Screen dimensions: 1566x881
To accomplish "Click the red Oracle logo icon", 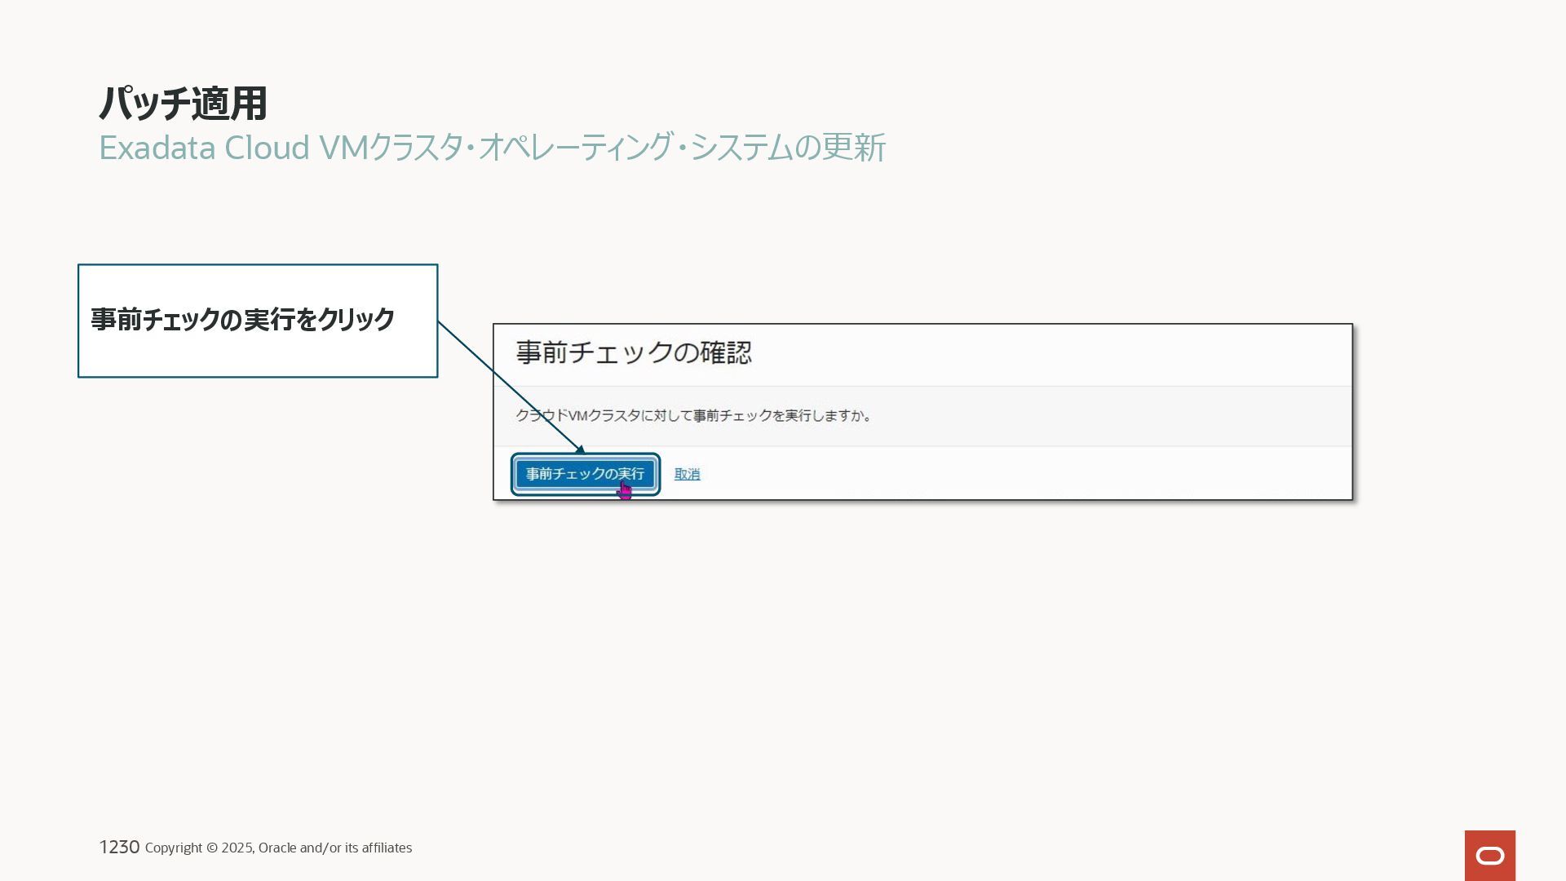I will click(x=1489, y=855).
